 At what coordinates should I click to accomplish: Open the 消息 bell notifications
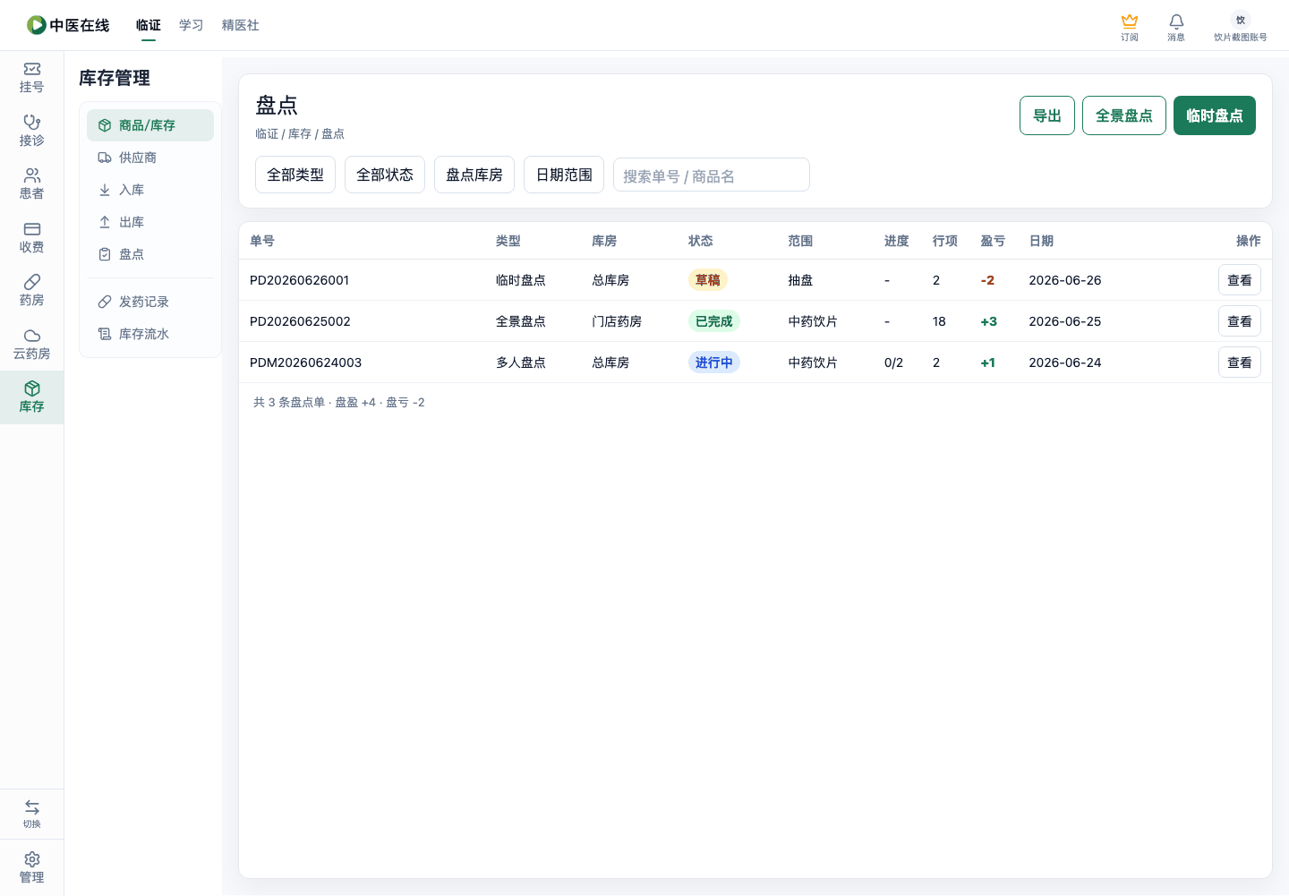click(1176, 27)
